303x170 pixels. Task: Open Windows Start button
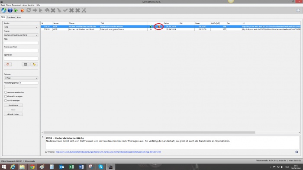(x=3, y=167)
